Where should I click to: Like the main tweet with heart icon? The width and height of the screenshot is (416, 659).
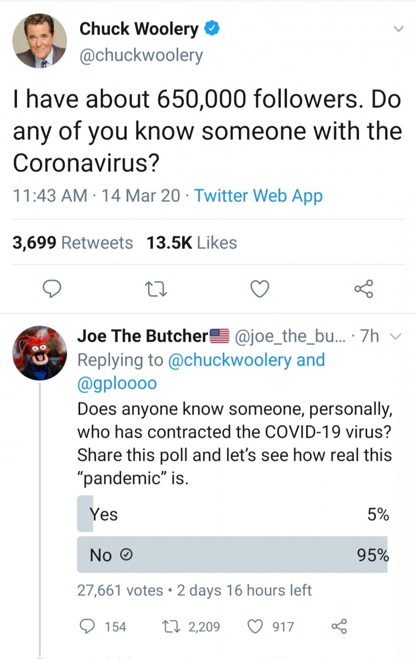click(260, 288)
